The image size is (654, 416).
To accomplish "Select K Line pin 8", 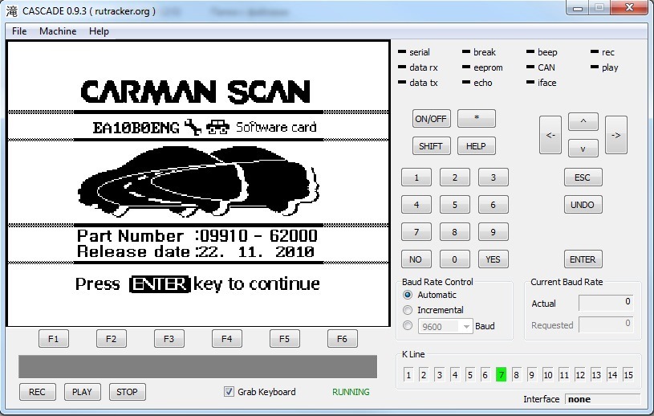I will (x=516, y=375).
